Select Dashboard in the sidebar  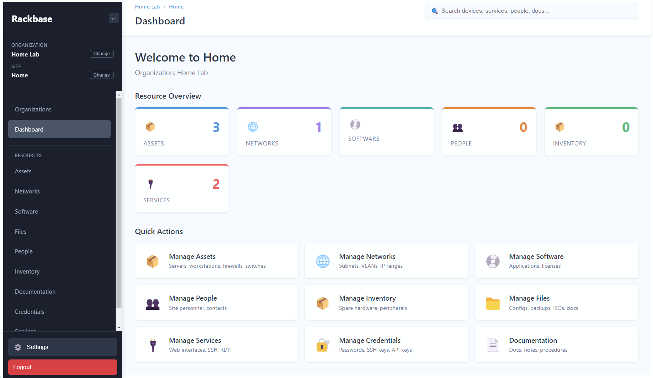(x=59, y=129)
